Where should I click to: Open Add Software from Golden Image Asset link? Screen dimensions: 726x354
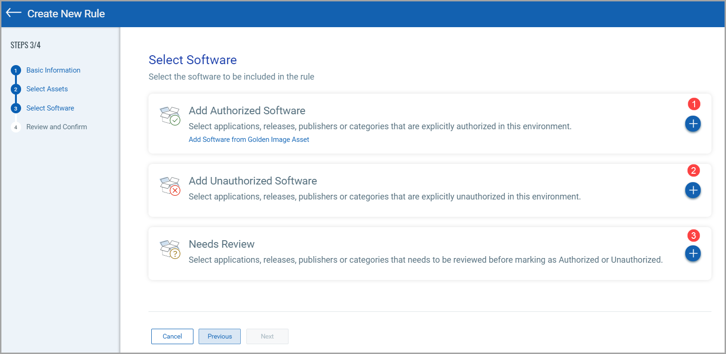pos(249,139)
